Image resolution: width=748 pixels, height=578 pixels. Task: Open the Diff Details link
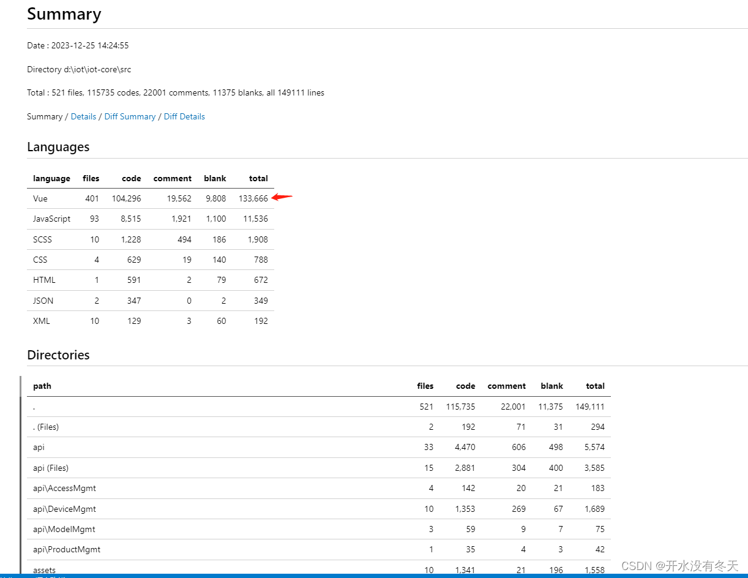click(x=184, y=116)
